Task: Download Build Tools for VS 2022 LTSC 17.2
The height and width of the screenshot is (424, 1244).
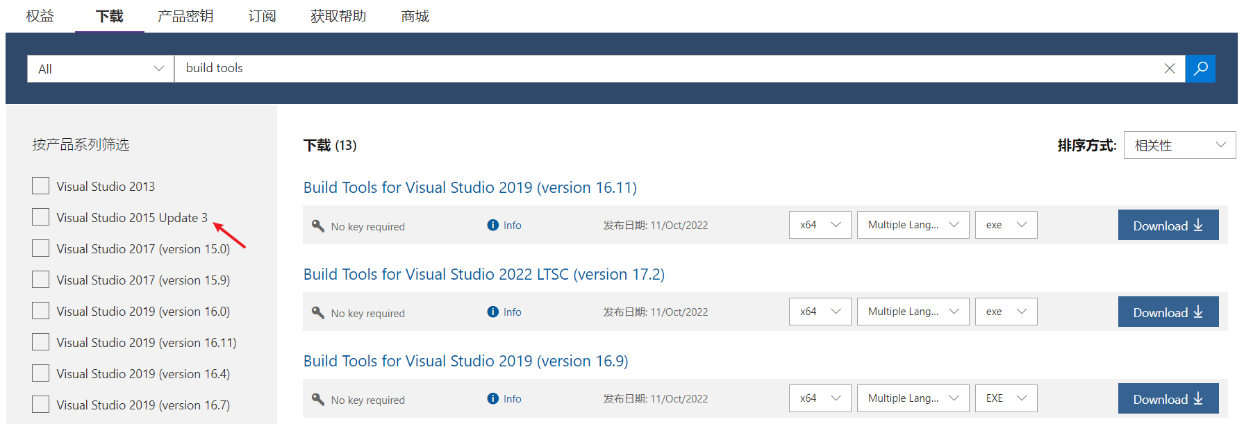Action: click(1168, 312)
